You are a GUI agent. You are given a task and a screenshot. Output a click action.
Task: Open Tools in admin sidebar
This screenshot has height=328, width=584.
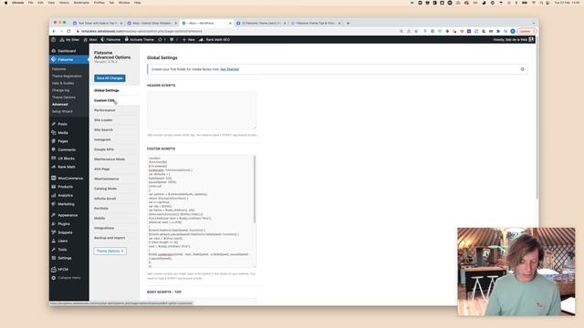62,250
